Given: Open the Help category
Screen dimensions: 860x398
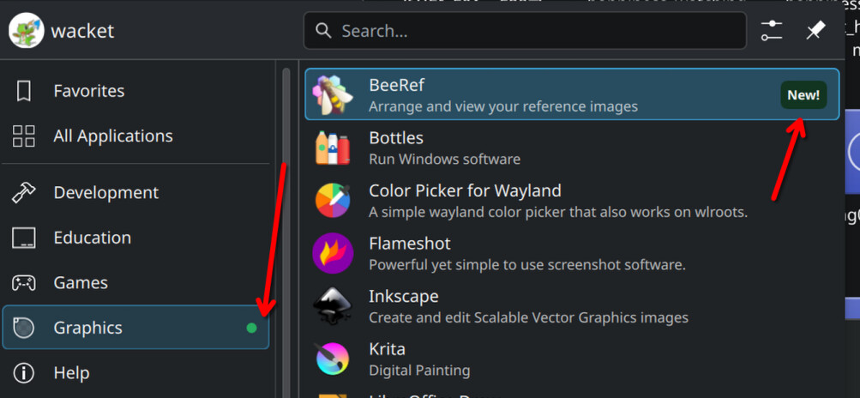Looking at the screenshot, I should (71, 373).
